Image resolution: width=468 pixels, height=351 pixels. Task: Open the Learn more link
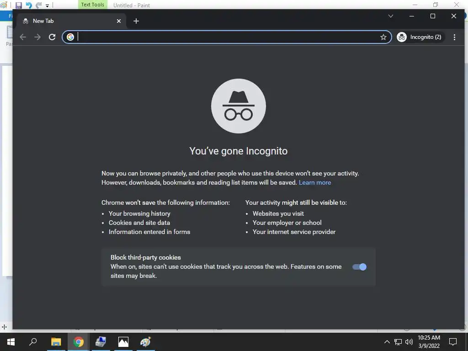[315, 182]
